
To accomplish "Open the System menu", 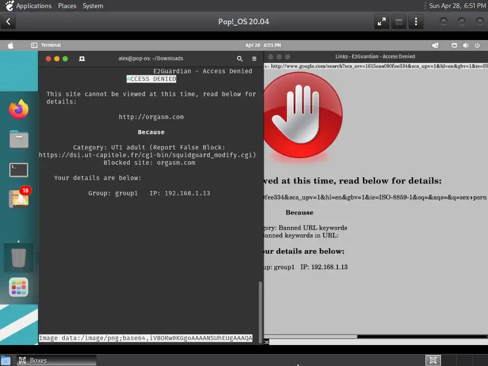I will tap(93, 6).
